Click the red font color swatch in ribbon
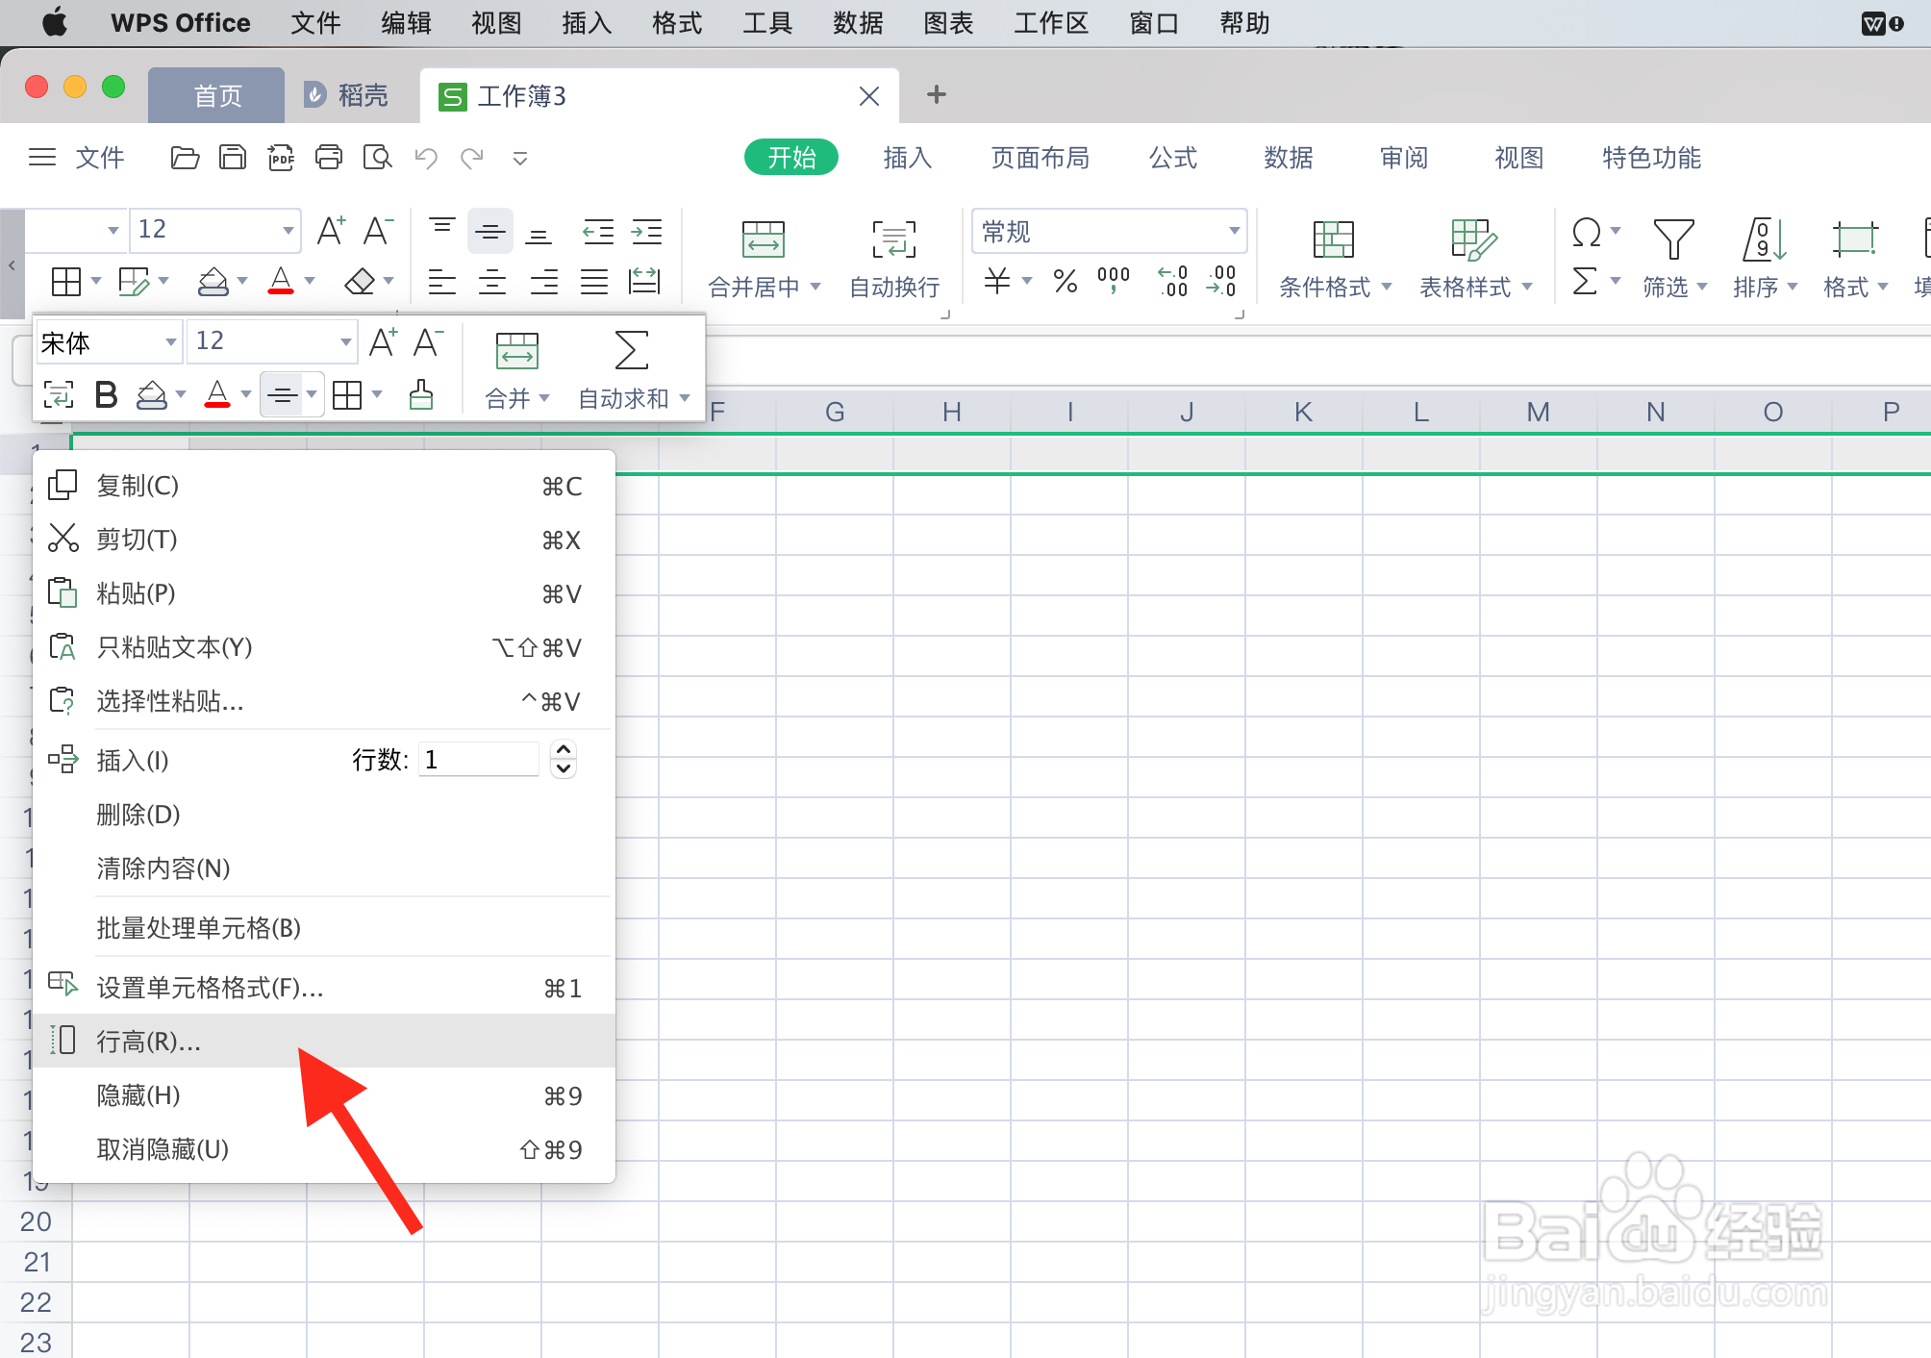Screen dimensions: 1931x1358 [281, 281]
